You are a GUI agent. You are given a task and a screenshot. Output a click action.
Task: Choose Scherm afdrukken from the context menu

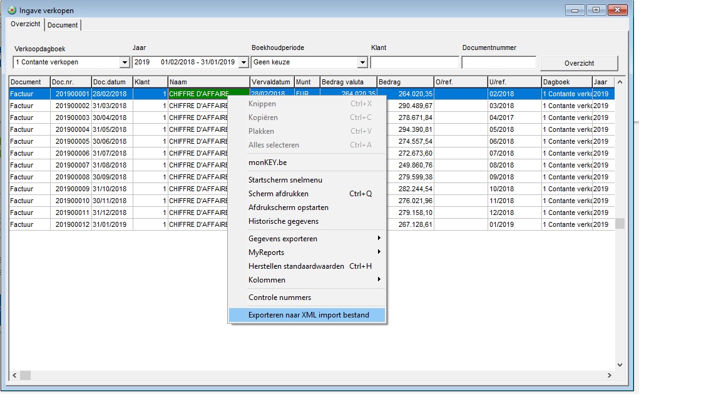(x=279, y=194)
